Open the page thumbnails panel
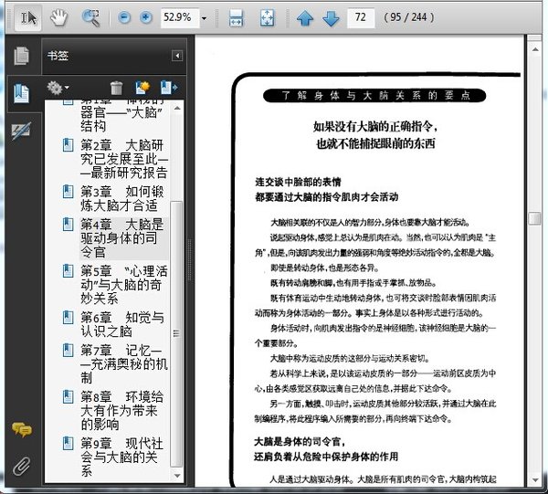 20,56
